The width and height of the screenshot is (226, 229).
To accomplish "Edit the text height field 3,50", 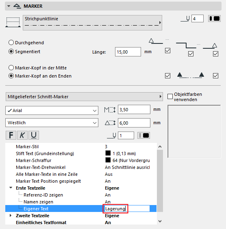I will pos(134,110).
